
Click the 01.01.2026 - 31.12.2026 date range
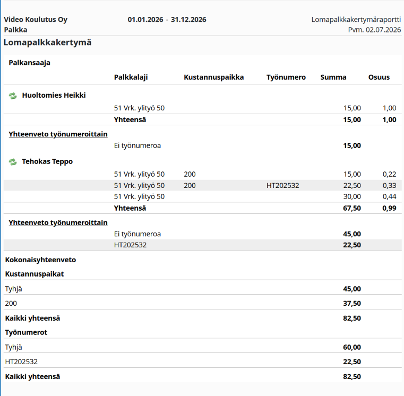click(x=167, y=20)
